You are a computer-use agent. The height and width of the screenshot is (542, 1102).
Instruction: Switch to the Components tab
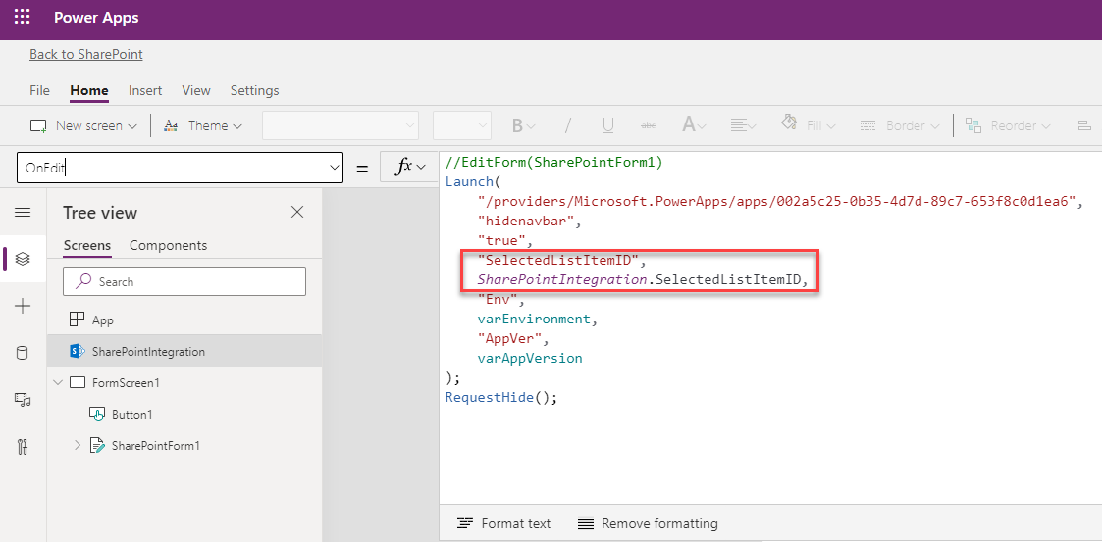168,245
